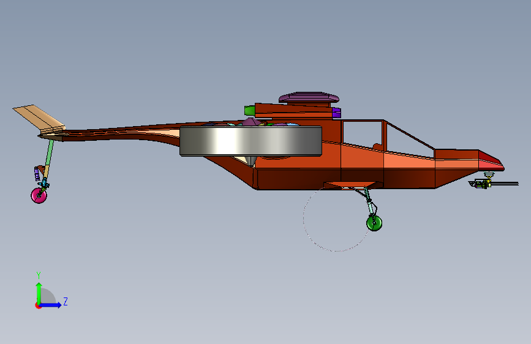Click the tan tail fin
Image resolution: width=531 pixels, height=344 pixels.
[x=39, y=118]
